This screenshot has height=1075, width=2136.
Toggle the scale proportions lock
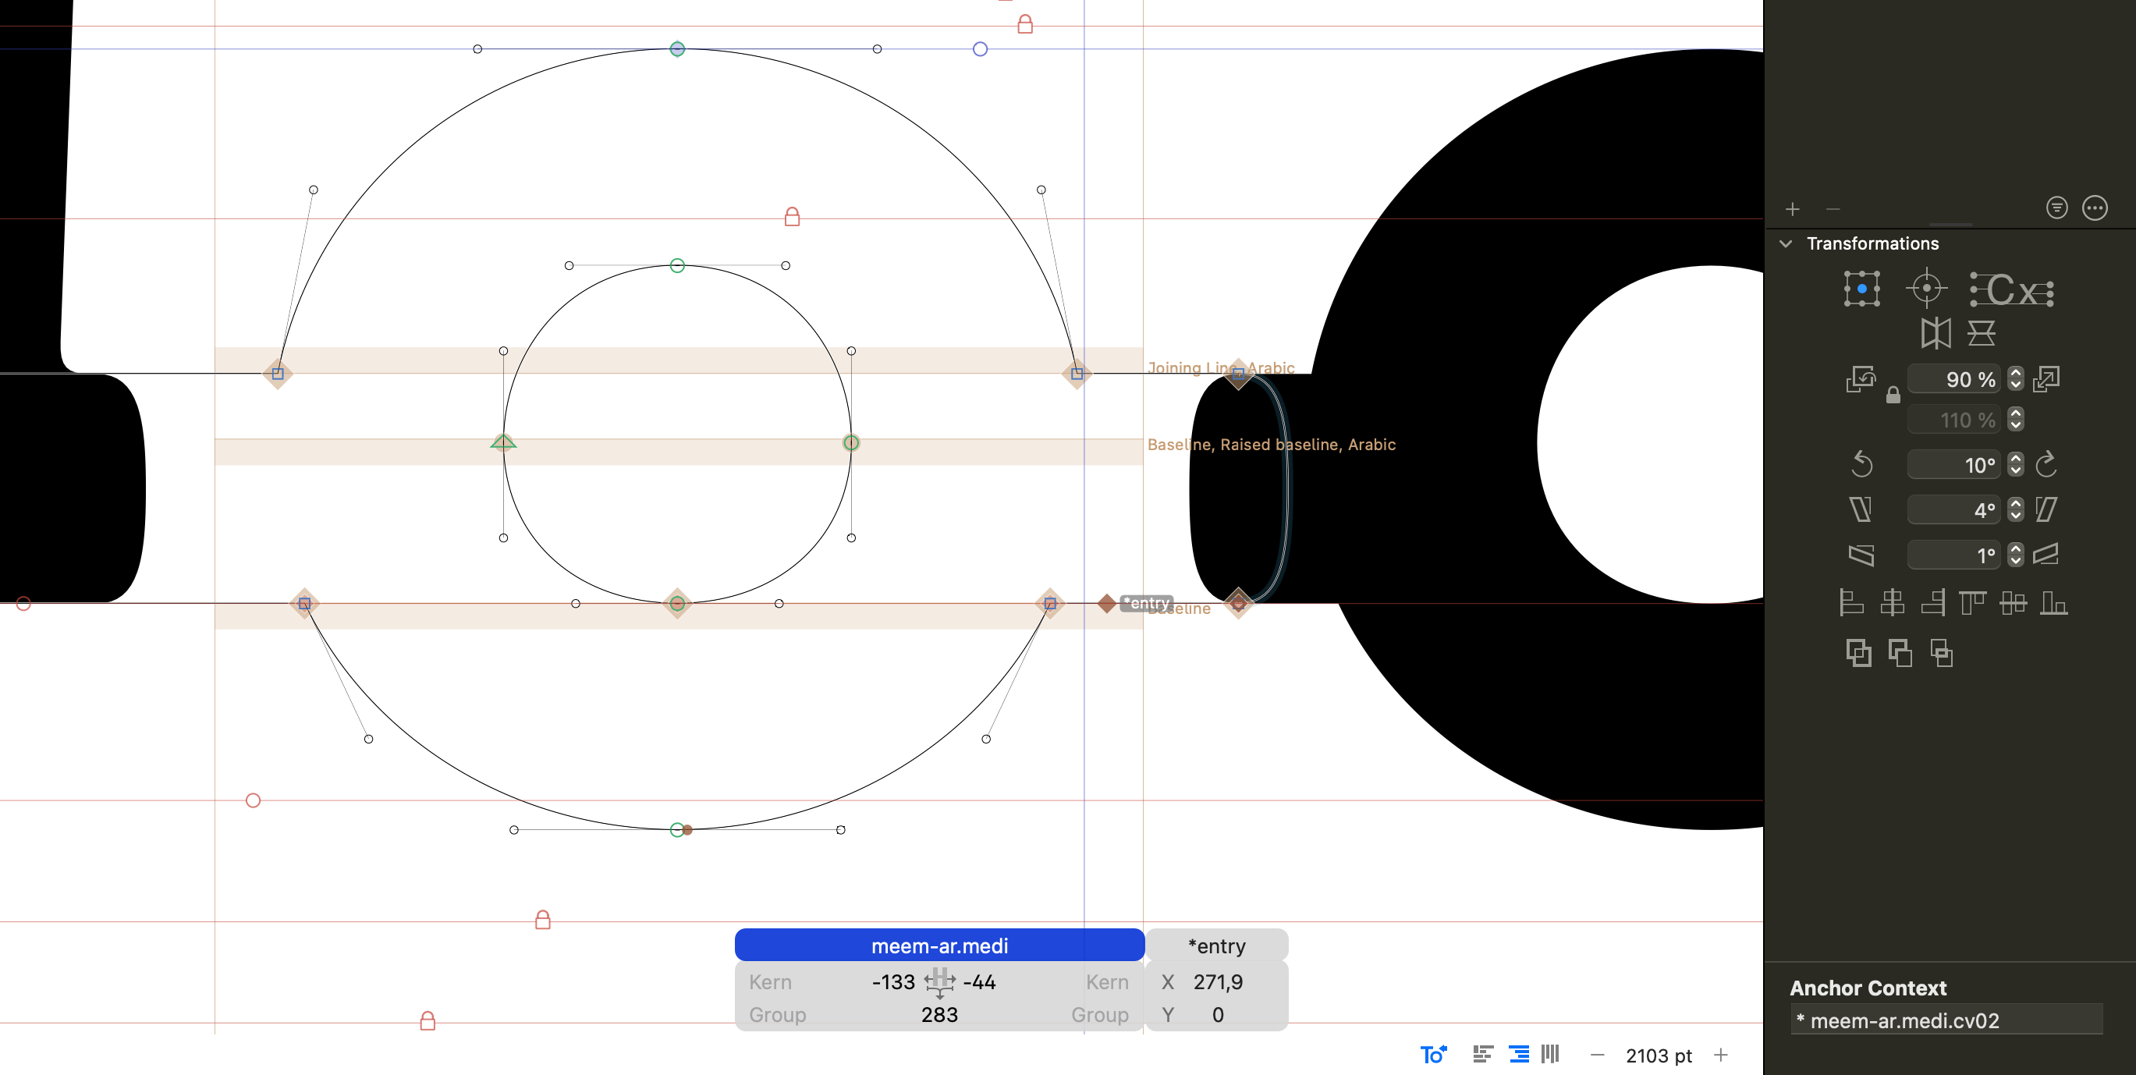point(1893,396)
